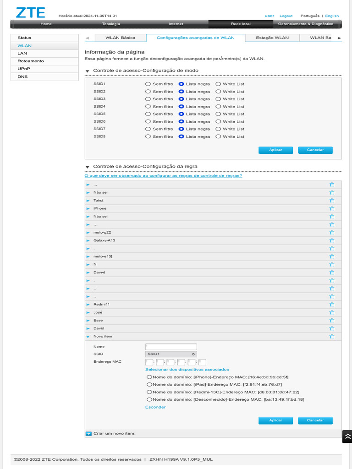352x469 pixels.
Task: Select the Redmi-13C associated device radio
Action: [149, 392]
